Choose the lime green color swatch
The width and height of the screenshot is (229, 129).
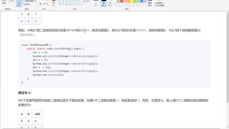click(135, 1)
